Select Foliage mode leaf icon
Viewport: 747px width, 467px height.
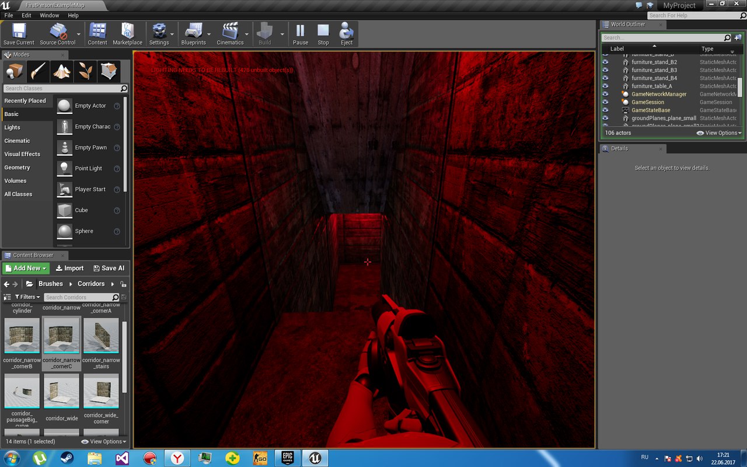tap(85, 72)
